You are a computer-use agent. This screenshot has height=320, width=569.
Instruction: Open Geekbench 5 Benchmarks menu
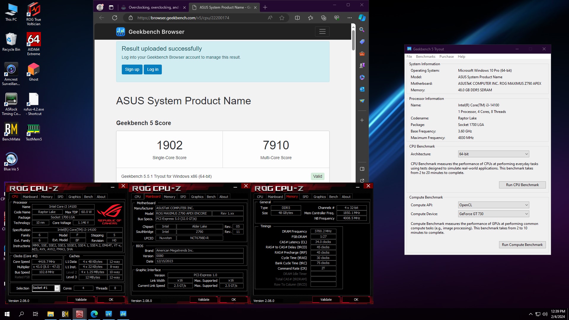click(x=426, y=57)
